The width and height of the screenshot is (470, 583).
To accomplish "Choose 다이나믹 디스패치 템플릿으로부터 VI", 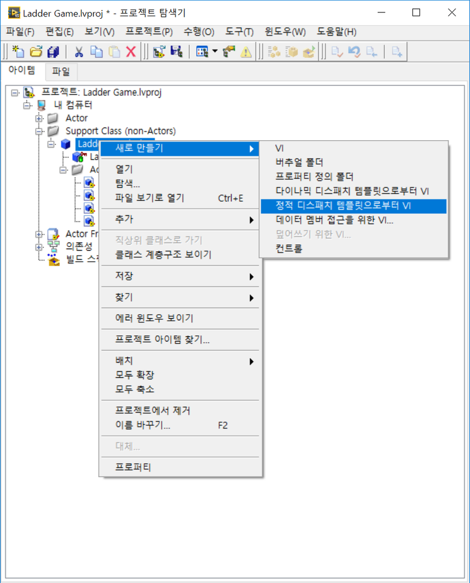I will (354, 191).
